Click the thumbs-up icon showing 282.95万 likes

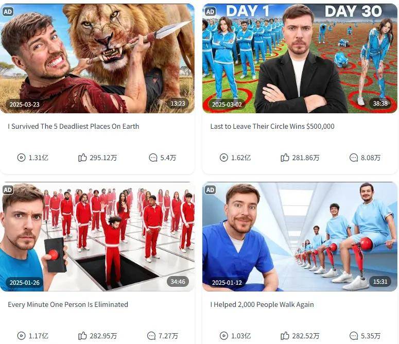coord(82,336)
